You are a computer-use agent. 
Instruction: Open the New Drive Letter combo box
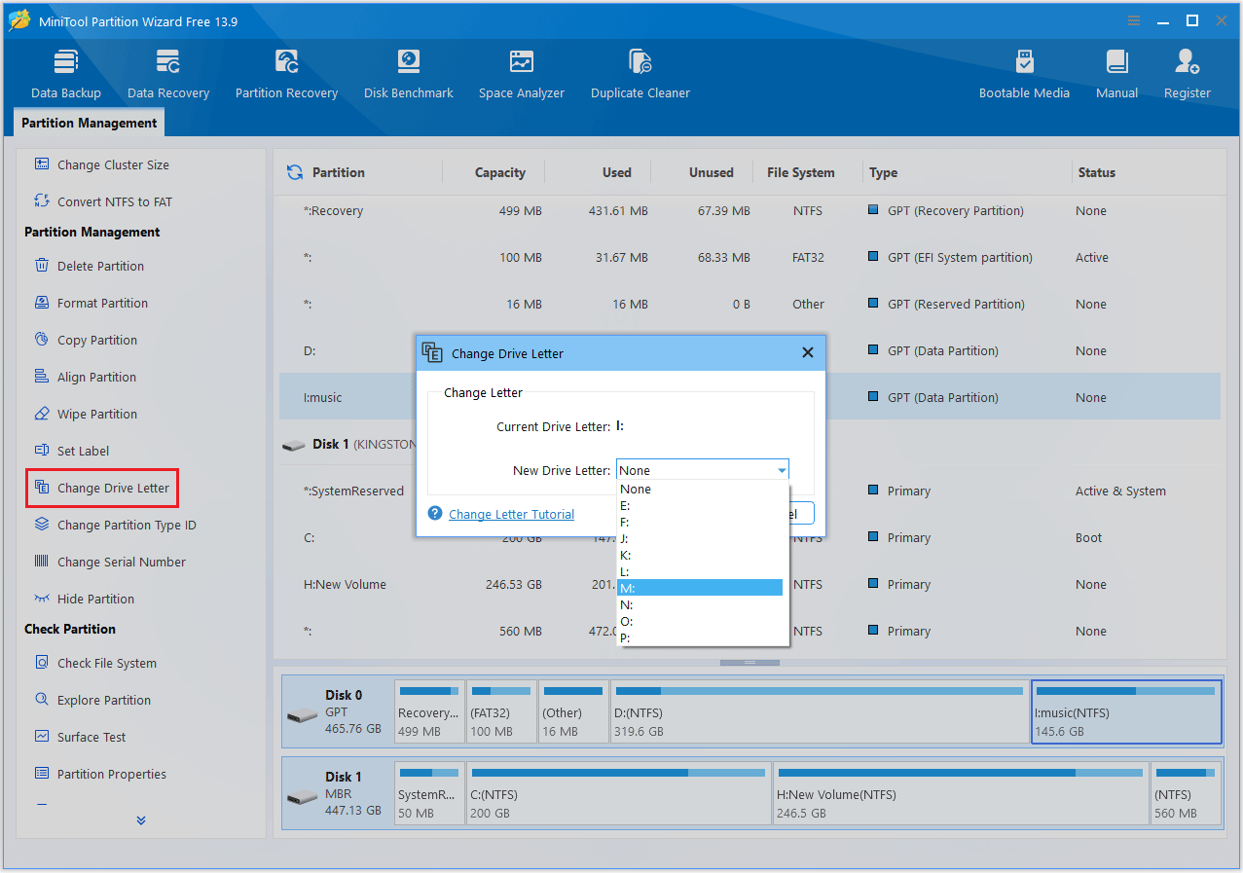click(x=703, y=470)
